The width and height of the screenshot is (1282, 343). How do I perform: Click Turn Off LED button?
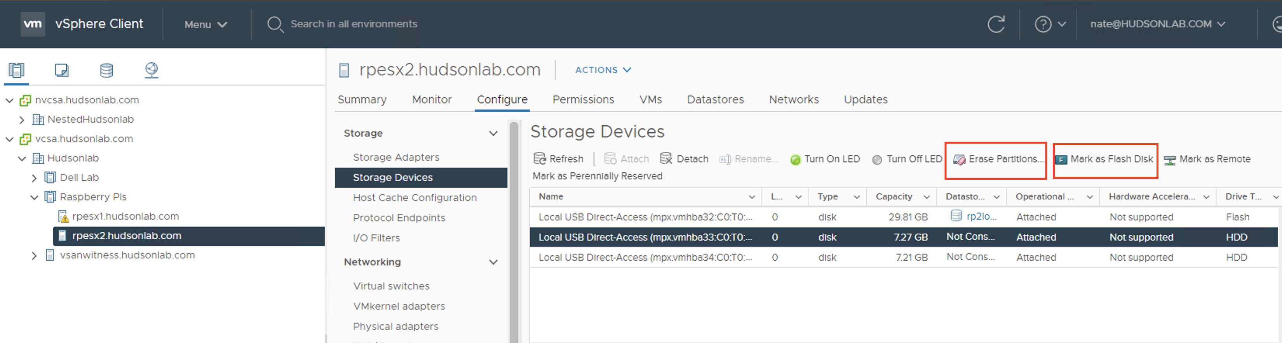[907, 159]
